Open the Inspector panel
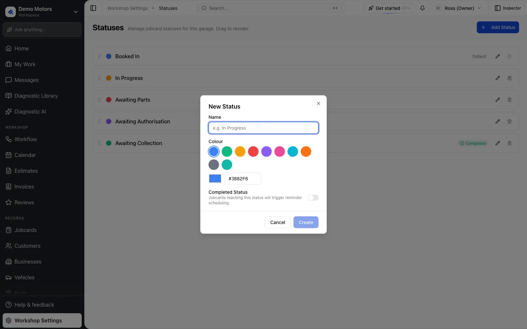This screenshot has width=527, height=329. tap(508, 8)
